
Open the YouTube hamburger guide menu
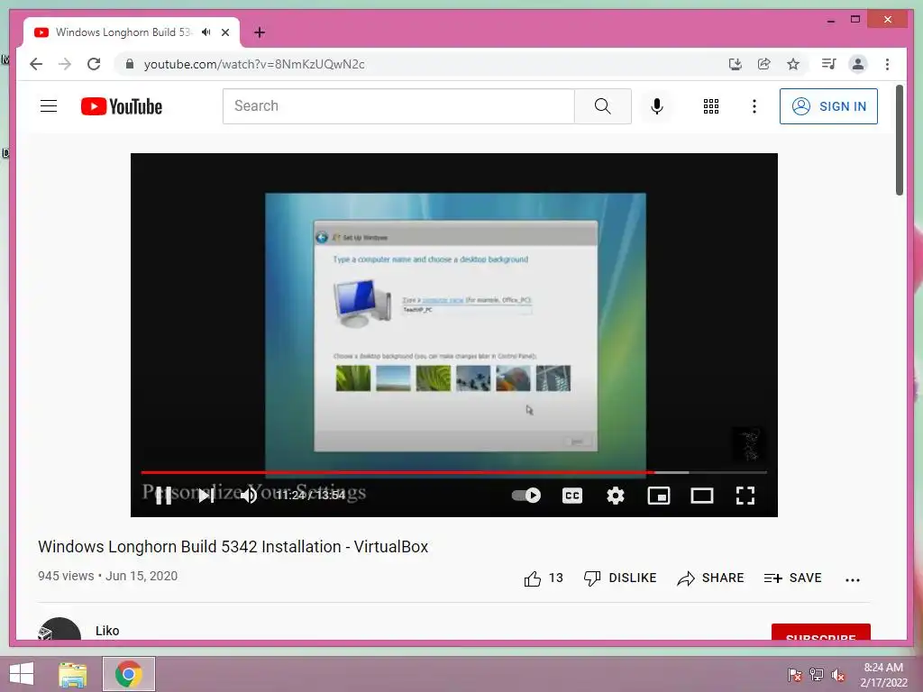[49, 106]
